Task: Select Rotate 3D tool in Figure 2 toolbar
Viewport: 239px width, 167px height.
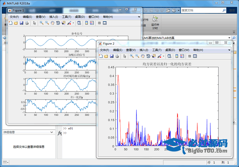Action: click(x=148, y=56)
